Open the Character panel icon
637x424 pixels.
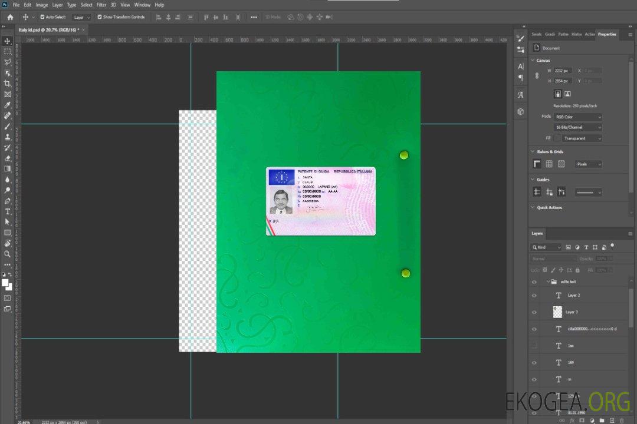pos(520,67)
